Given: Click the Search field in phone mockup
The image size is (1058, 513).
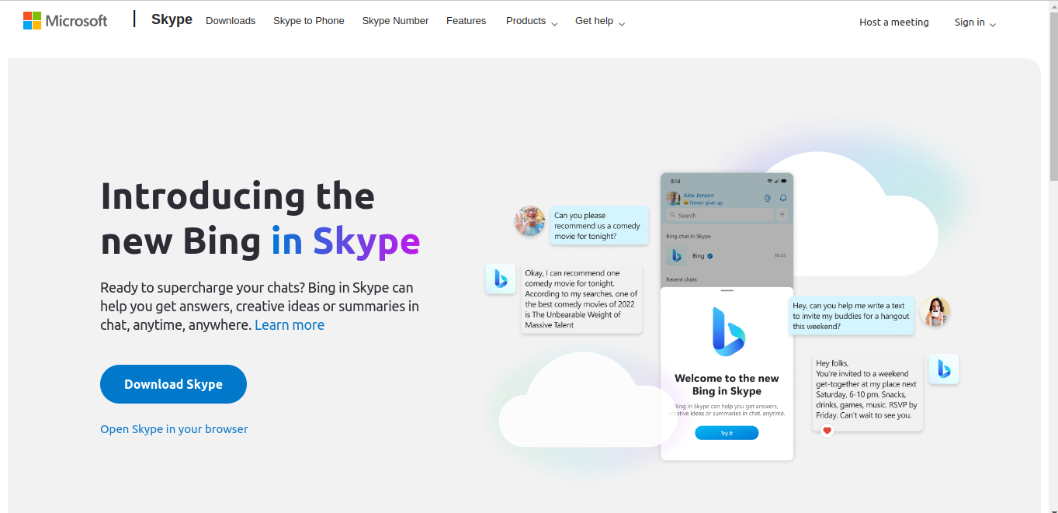Looking at the screenshot, I should click(x=720, y=215).
